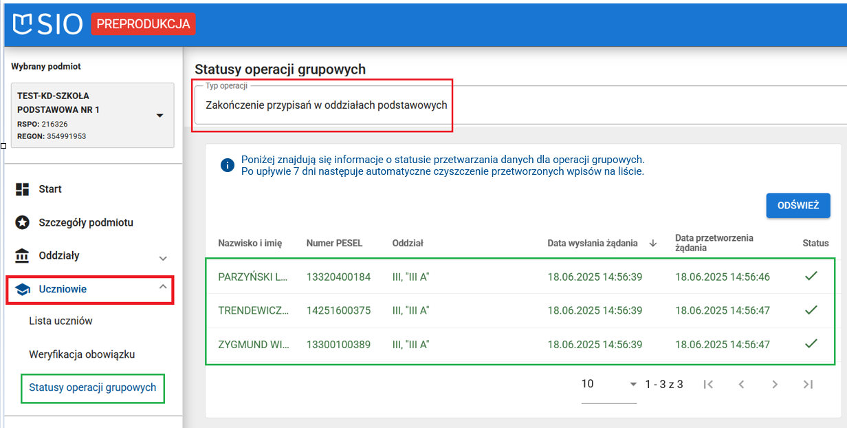Go to the last page of results

tap(808, 385)
